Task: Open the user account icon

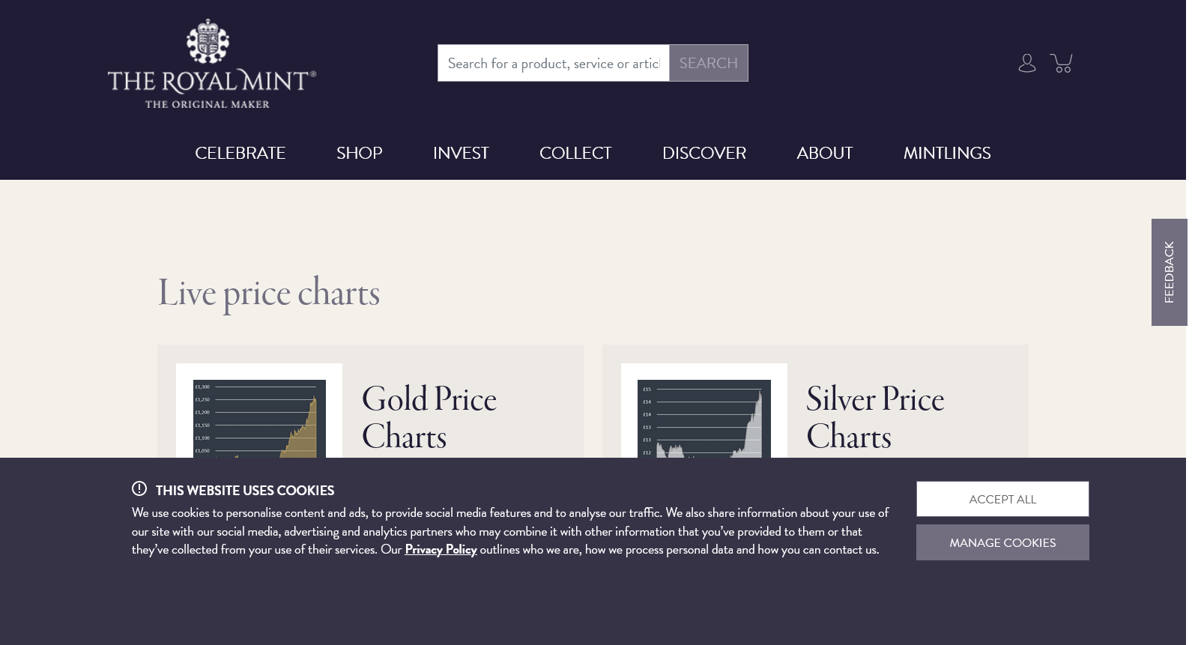Action: tap(1026, 63)
